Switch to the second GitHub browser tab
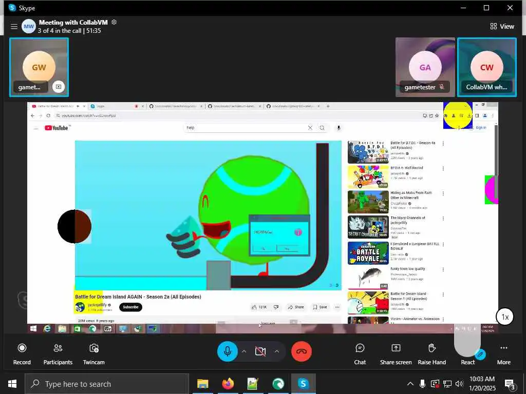Viewport: 526px width, 394px height. tap(234, 106)
